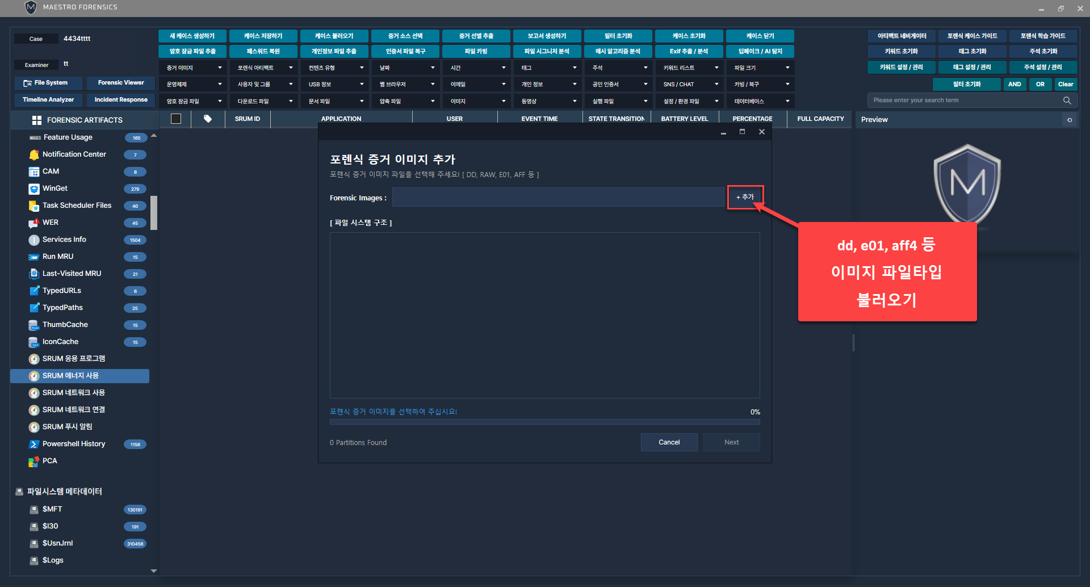Open the USB 정보 dropdown
This screenshot has height=587, width=1090.
coord(335,84)
